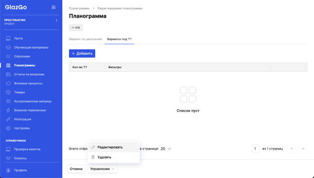Click the Фоновые процессы cloud icon
The width and height of the screenshot is (314, 178).
coord(8,83)
